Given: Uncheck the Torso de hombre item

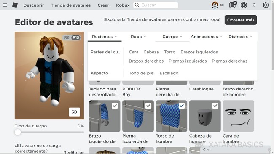Looking at the screenshot, I should [182, 106].
